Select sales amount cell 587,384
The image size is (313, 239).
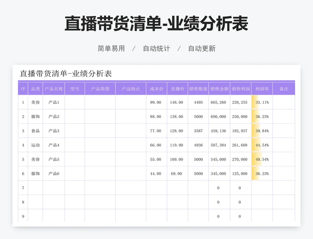point(219,145)
